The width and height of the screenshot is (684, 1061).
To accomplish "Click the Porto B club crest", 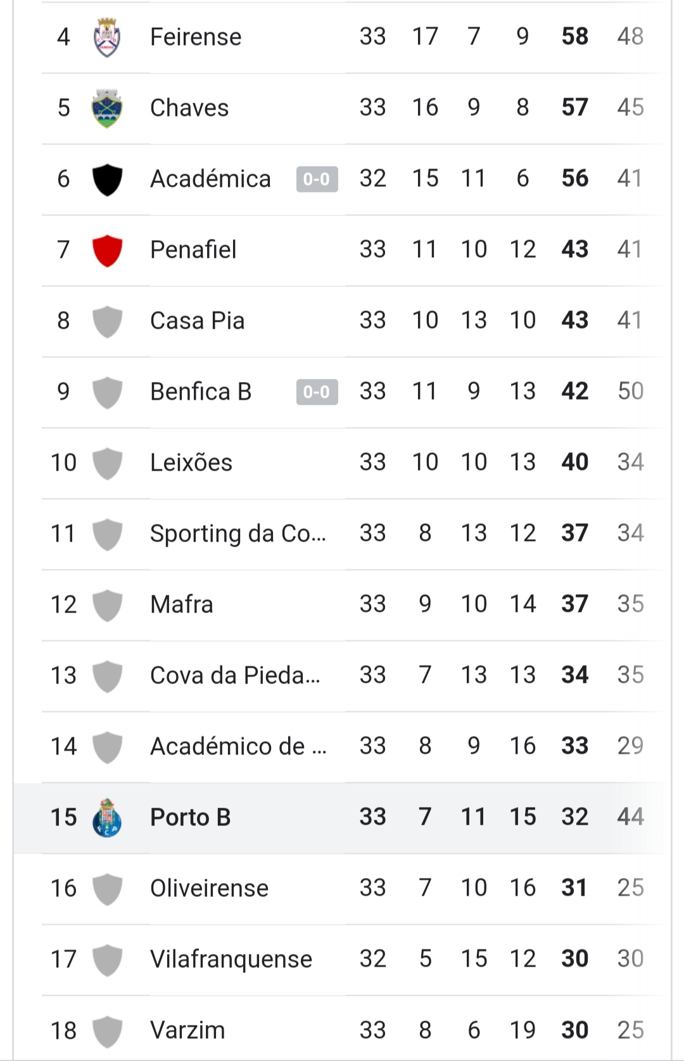I will point(107,817).
